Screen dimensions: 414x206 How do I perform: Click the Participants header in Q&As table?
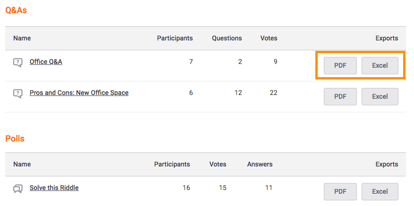pyautogui.click(x=175, y=38)
